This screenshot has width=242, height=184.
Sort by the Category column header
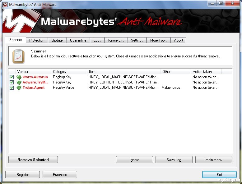(x=69, y=72)
